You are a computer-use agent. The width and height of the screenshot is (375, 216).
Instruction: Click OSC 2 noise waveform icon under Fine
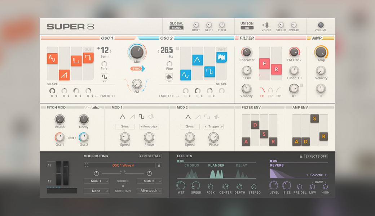click(x=169, y=77)
